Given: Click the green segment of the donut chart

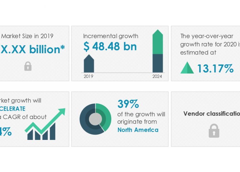Looking at the screenshot, I should [x=107, y=116].
